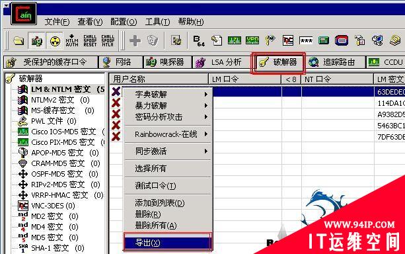Viewport: 405px width, 254px height.
Task: Toggle the Start/Stop APR radiation icon
Action: 54,40
